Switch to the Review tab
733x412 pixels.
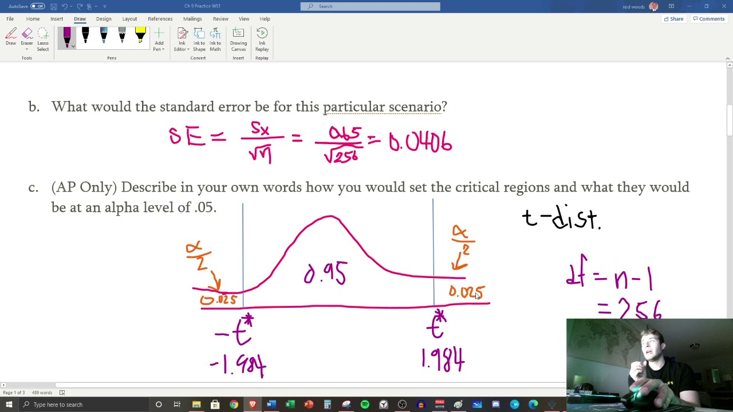(x=220, y=19)
